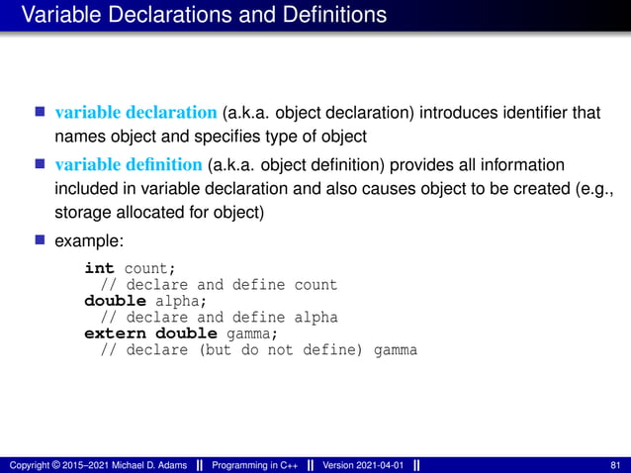Click the phrase '(a.k.a. object declaration)'
Screen dimensions: 631x473
(318, 113)
